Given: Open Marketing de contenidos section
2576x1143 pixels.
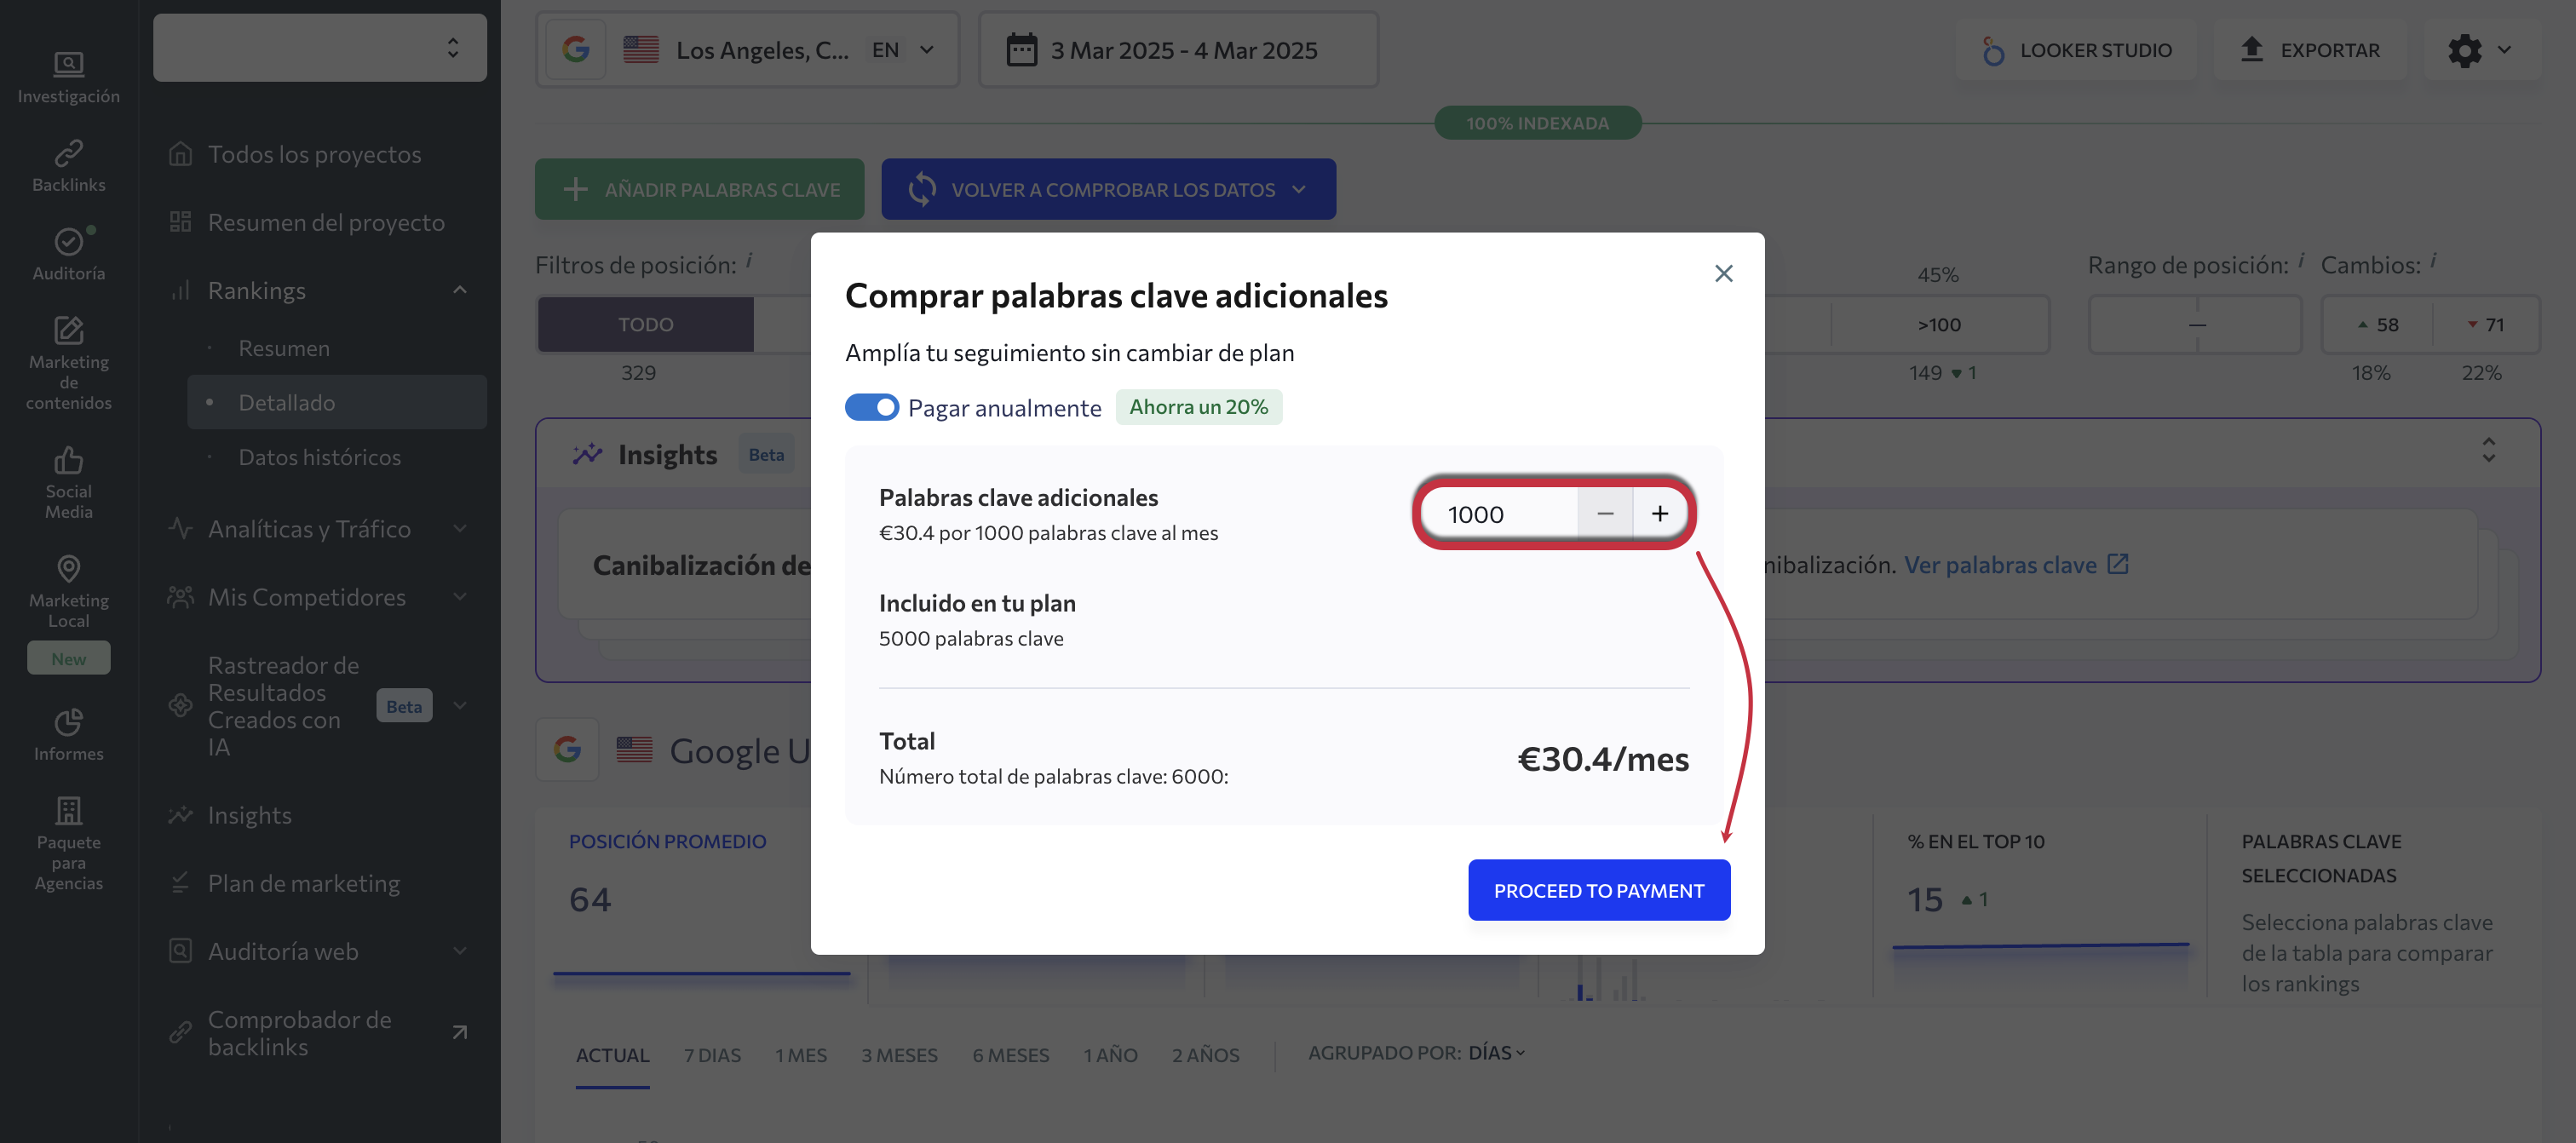Looking at the screenshot, I should click(x=68, y=363).
